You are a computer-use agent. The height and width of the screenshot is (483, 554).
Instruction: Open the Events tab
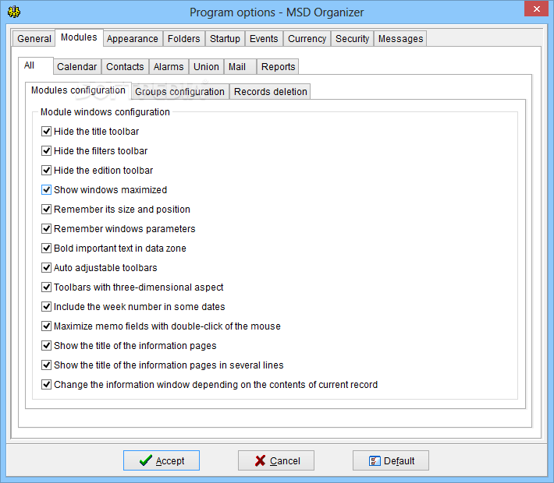point(264,38)
